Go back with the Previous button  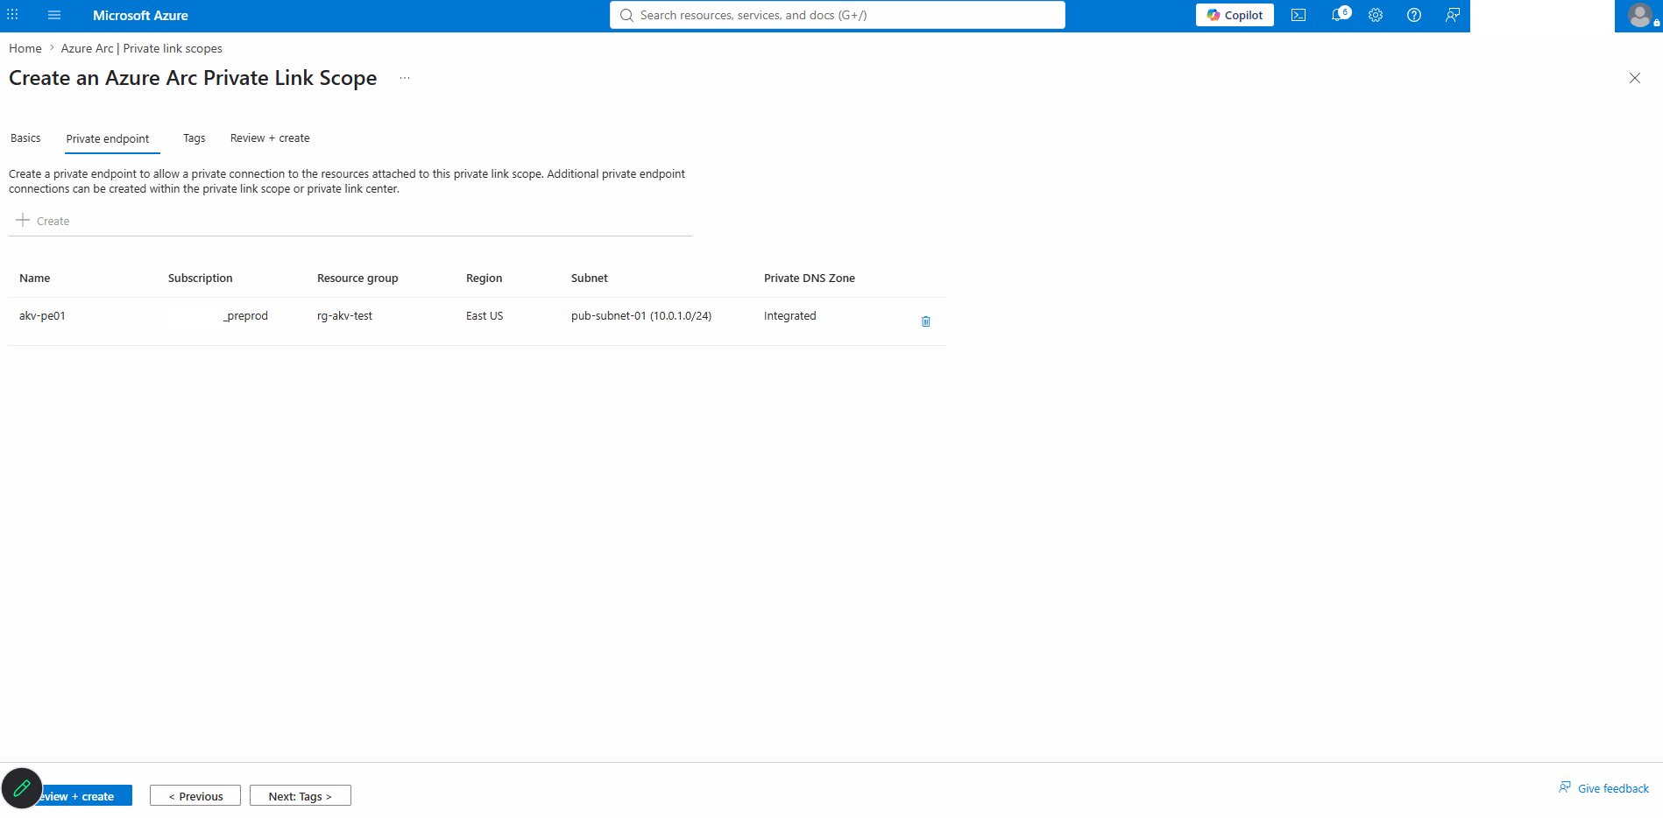click(x=195, y=795)
